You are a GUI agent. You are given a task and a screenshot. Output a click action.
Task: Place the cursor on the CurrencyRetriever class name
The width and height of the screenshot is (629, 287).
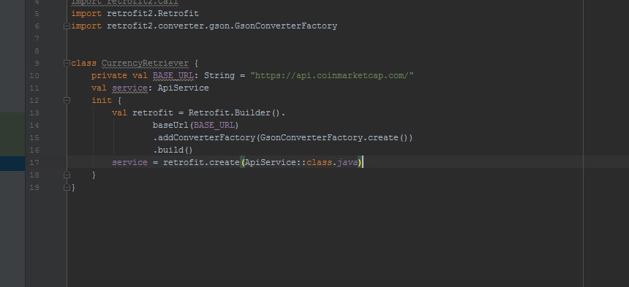pyautogui.click(x=145, y=64)
